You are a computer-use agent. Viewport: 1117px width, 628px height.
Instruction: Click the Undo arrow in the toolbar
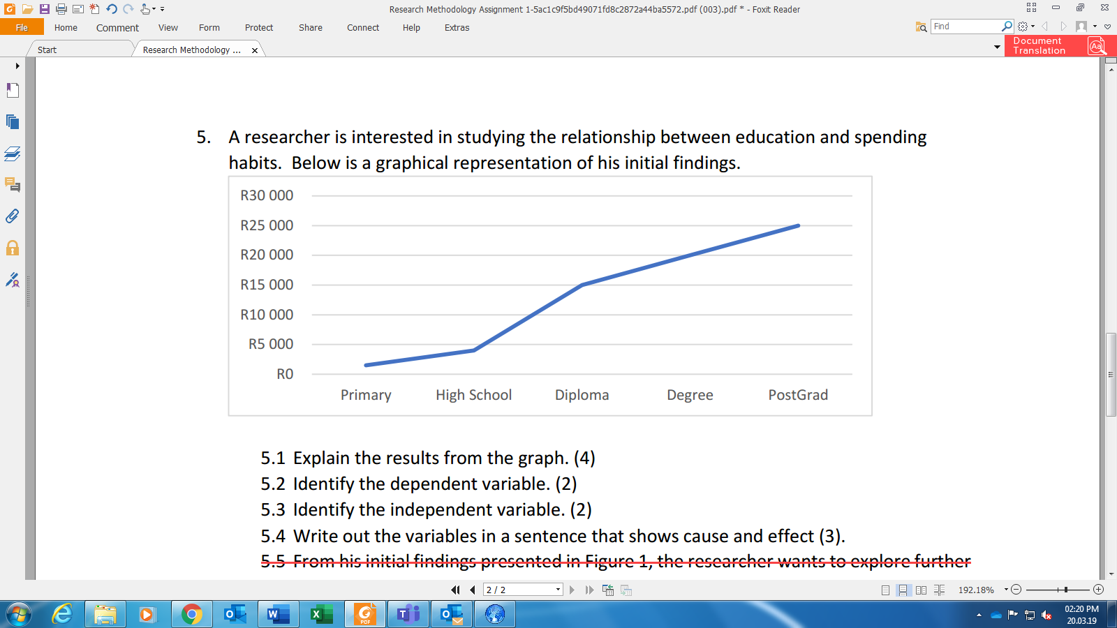pos(111,9)
